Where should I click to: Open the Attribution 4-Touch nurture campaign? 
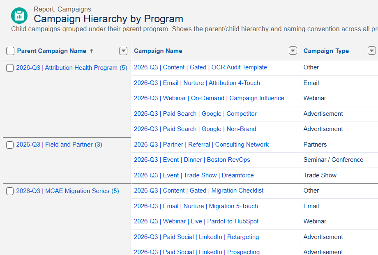click(197, 83)
